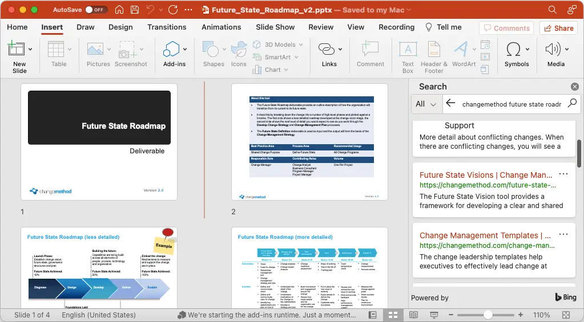Open Change Management Templates result title
Screen dimensions: 584x322
485,235
